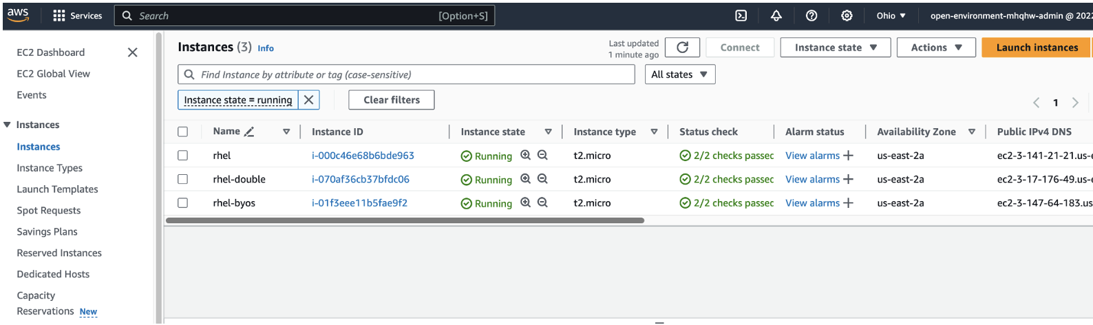
Task: Add alarm with plus icon for rhel-byos
Action: pos(848,203)
